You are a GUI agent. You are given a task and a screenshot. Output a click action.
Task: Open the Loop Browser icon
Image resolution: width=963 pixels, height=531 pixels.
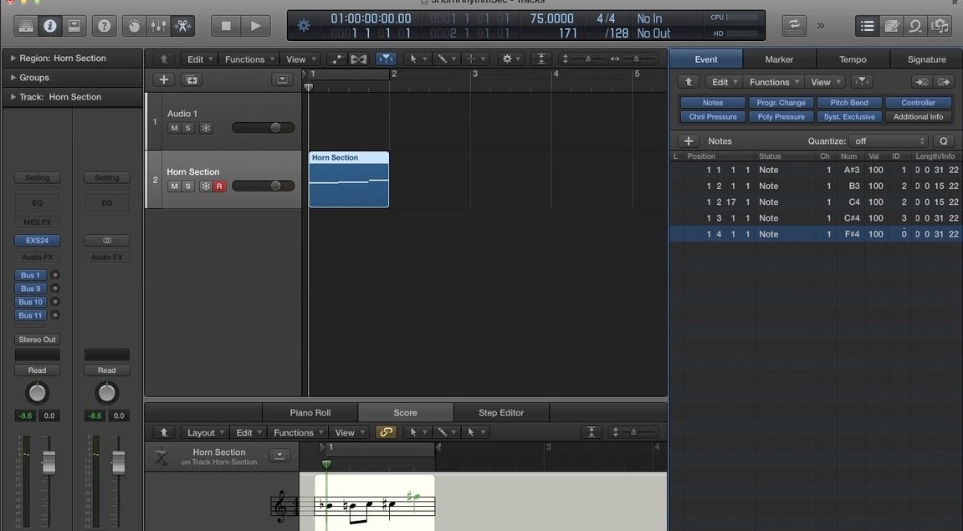click(x=916, y=26)
